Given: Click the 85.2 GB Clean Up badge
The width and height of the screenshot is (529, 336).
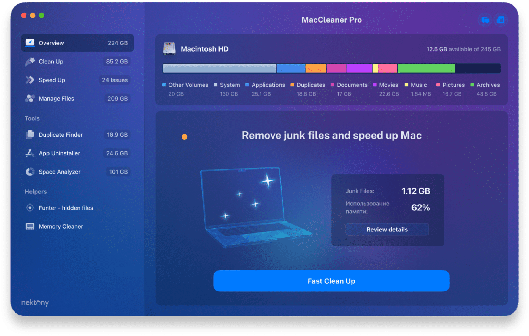Looking at the screenshot, I should click(117, 61).
